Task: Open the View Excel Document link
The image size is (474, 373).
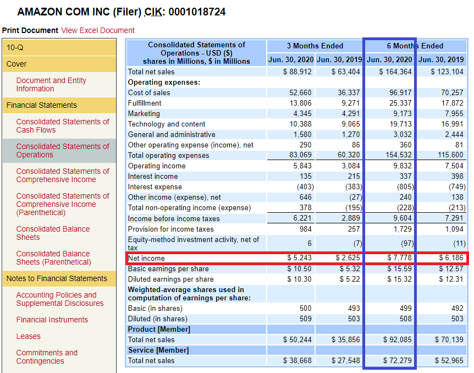Action: 98,30
